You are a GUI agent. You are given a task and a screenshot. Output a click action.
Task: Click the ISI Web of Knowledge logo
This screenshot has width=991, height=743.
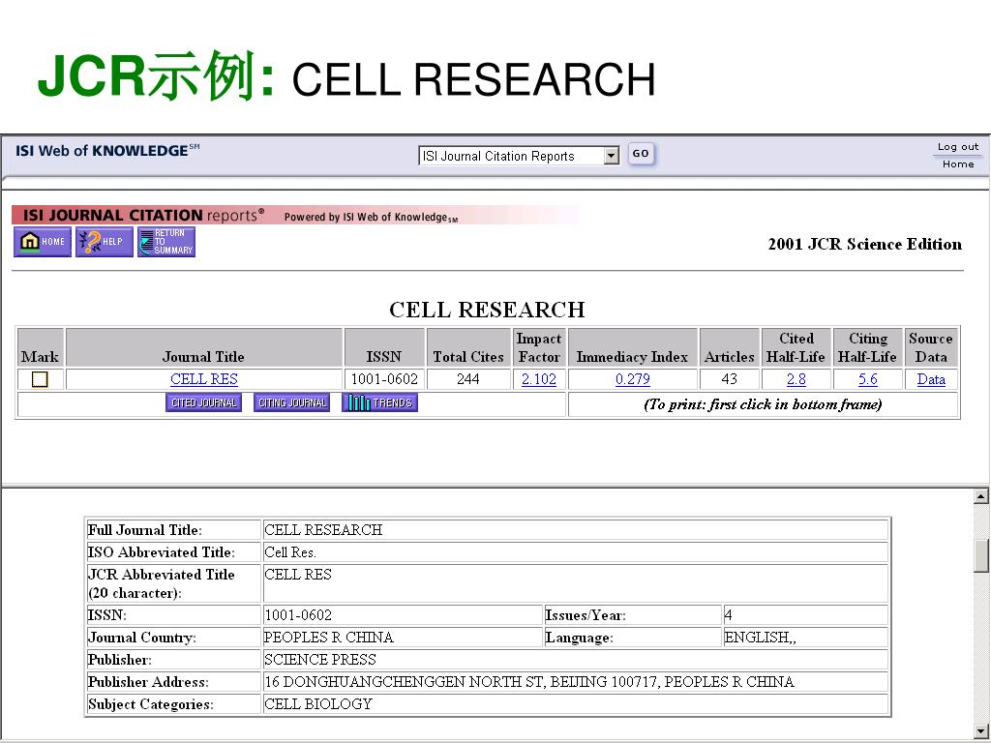coord(107,151)
